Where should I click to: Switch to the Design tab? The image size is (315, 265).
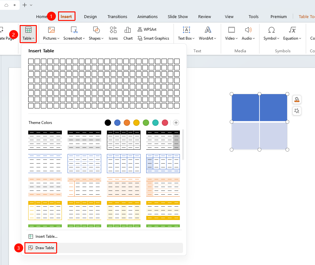90,17
